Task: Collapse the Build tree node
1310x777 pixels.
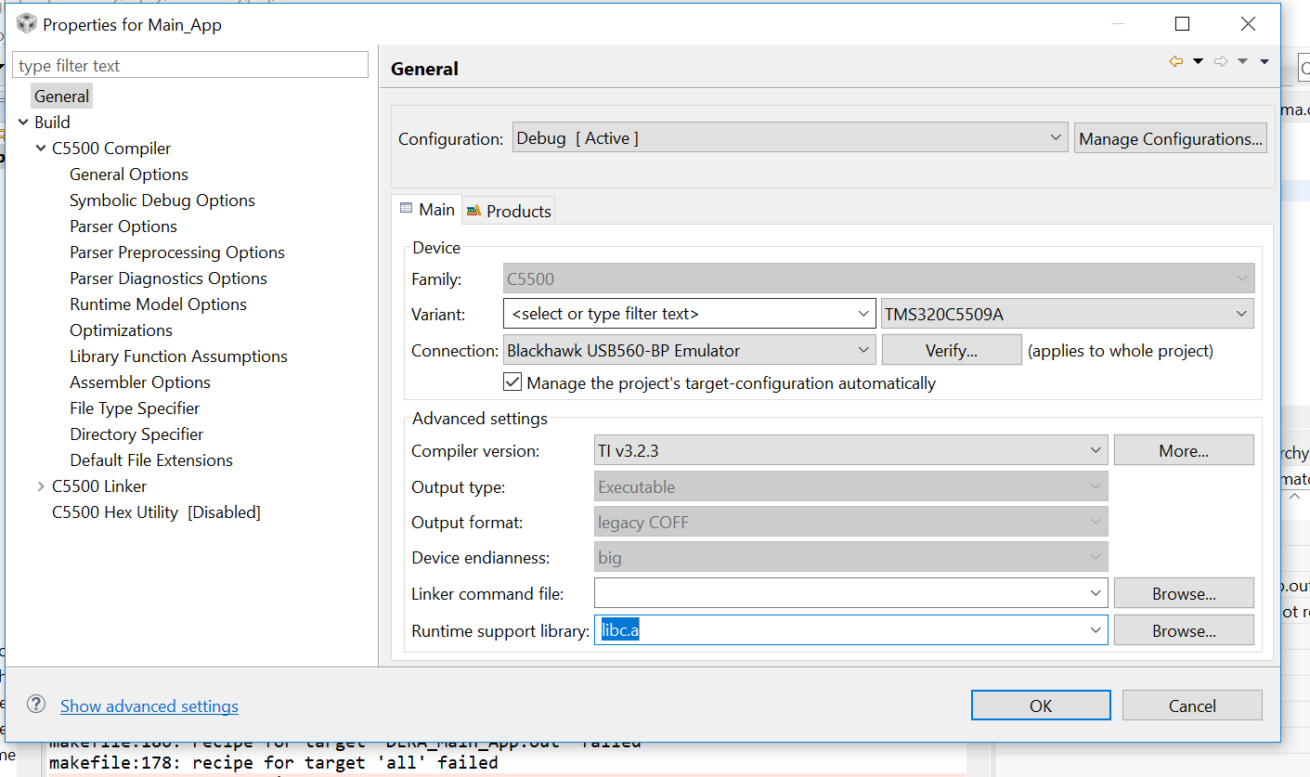Action: (23, 122)
